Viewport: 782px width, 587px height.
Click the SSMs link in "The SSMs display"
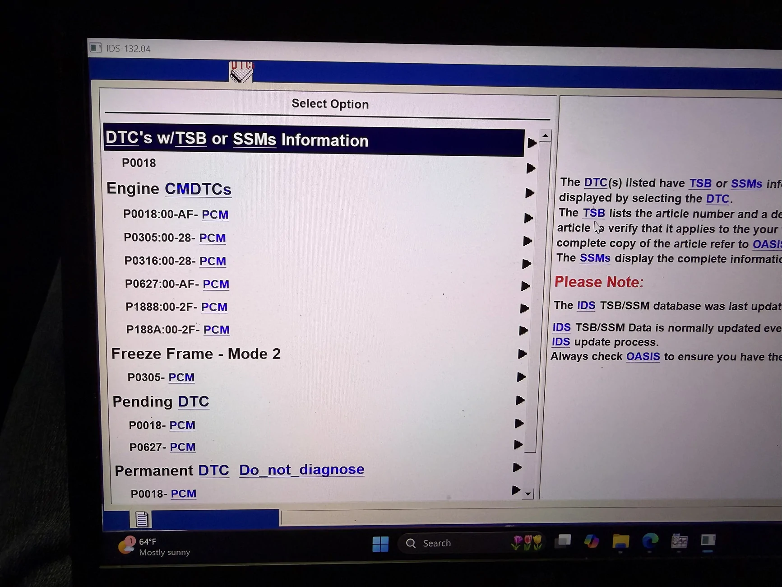pos(595,258)
